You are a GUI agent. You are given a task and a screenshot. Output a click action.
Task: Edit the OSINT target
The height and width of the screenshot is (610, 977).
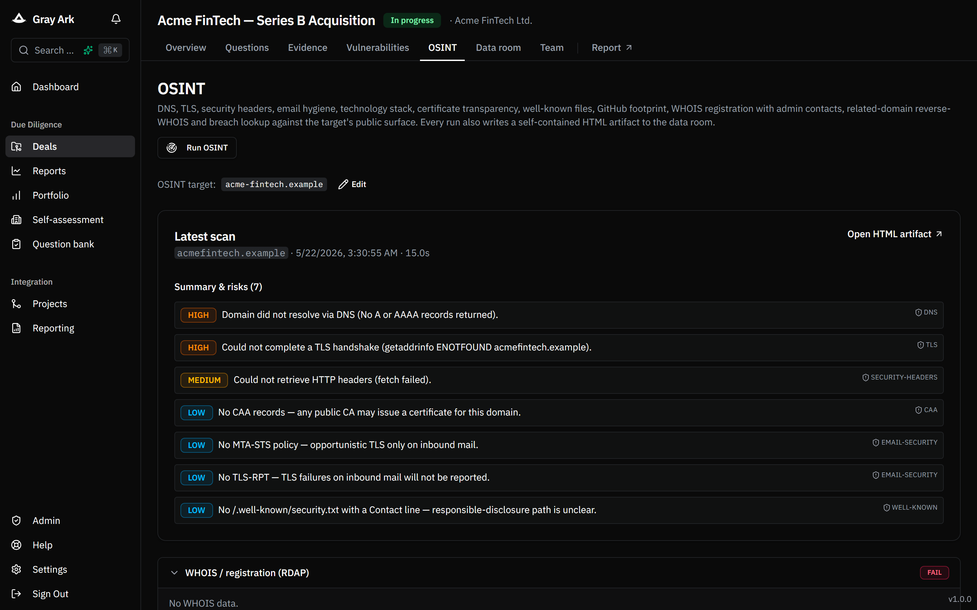[352, 184]
